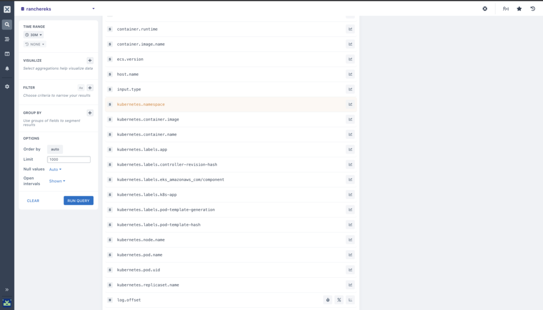This screenshot has height=310, width=543.
Task: Expand the left sidebar with double chevron
Action: 7,289
